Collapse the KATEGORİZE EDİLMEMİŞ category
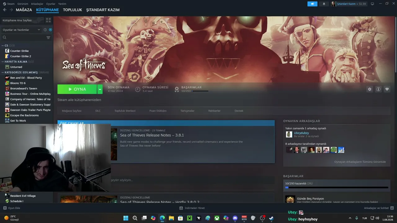 pos(3,72)
